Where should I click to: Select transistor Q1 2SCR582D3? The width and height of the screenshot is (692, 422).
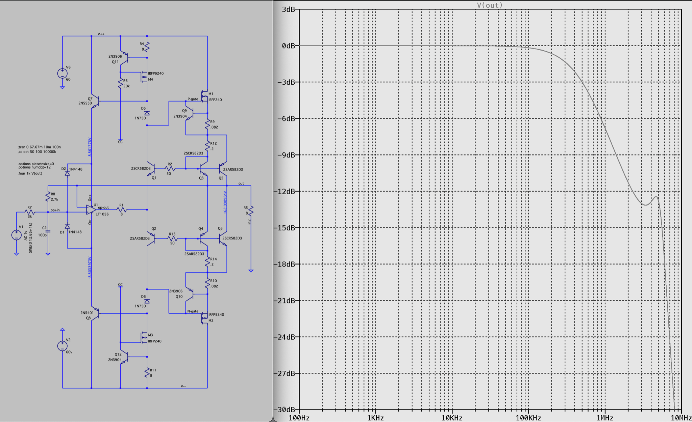click(151, 169)
